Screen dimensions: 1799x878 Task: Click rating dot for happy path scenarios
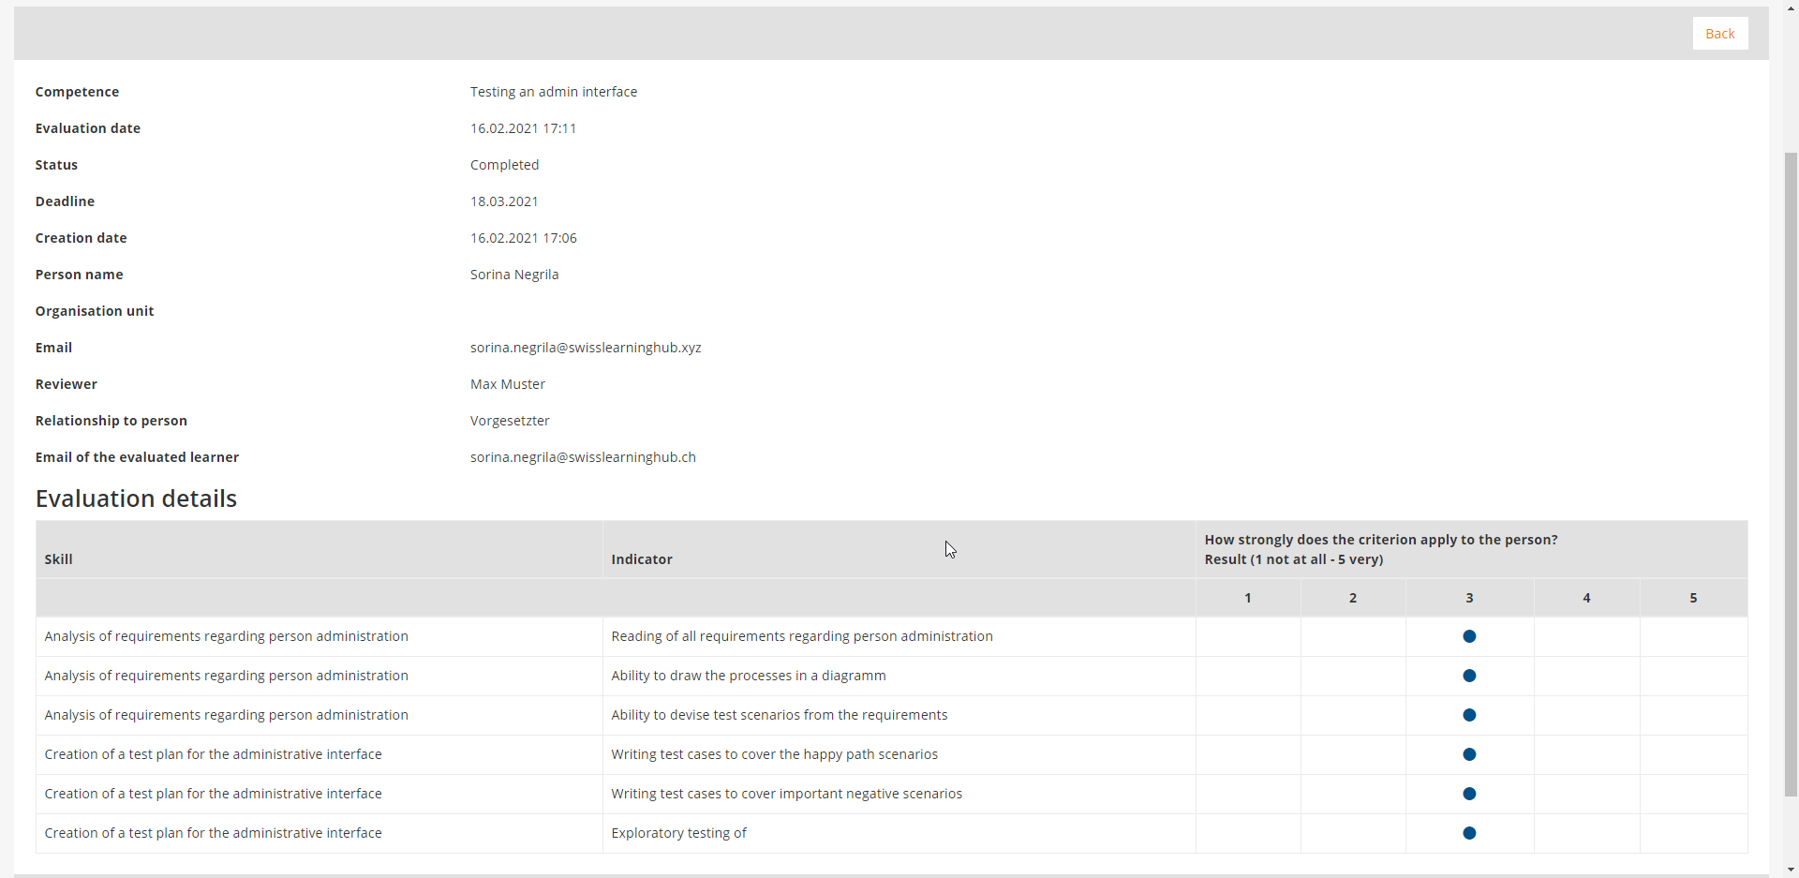click(1469, 754)
